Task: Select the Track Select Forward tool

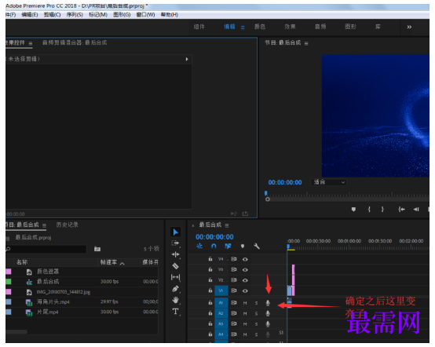Action: coord(175,243)
